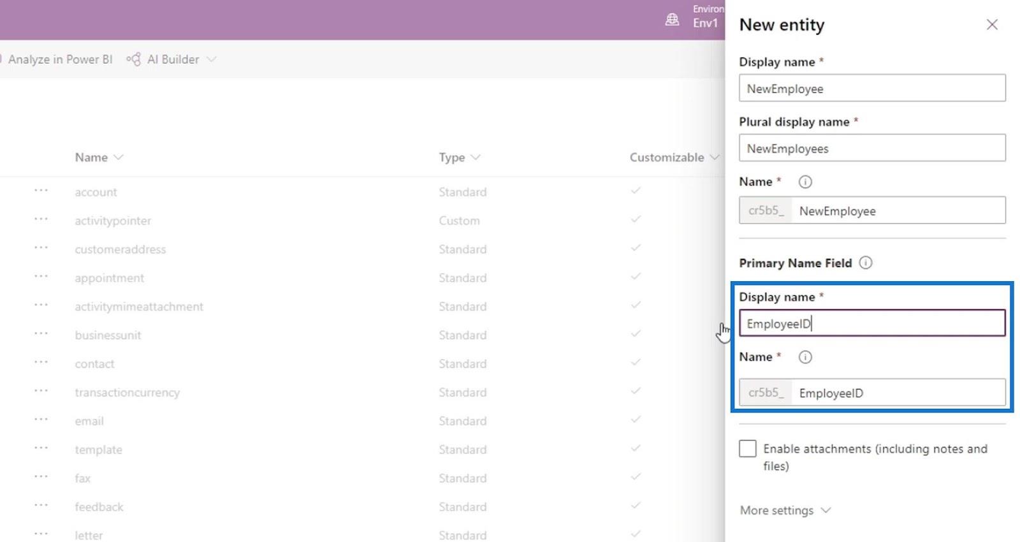The height and width of the screenshot is (542, 1020).
Task: Expand AI Builder dropdown chevron
Action: tap(212, 59)
